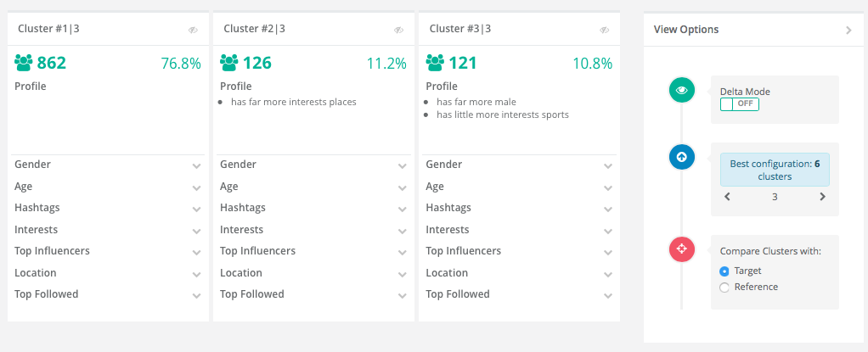Increase cluster count with right arrow
This screenshot has height=352, width=868.
(822, 197)
